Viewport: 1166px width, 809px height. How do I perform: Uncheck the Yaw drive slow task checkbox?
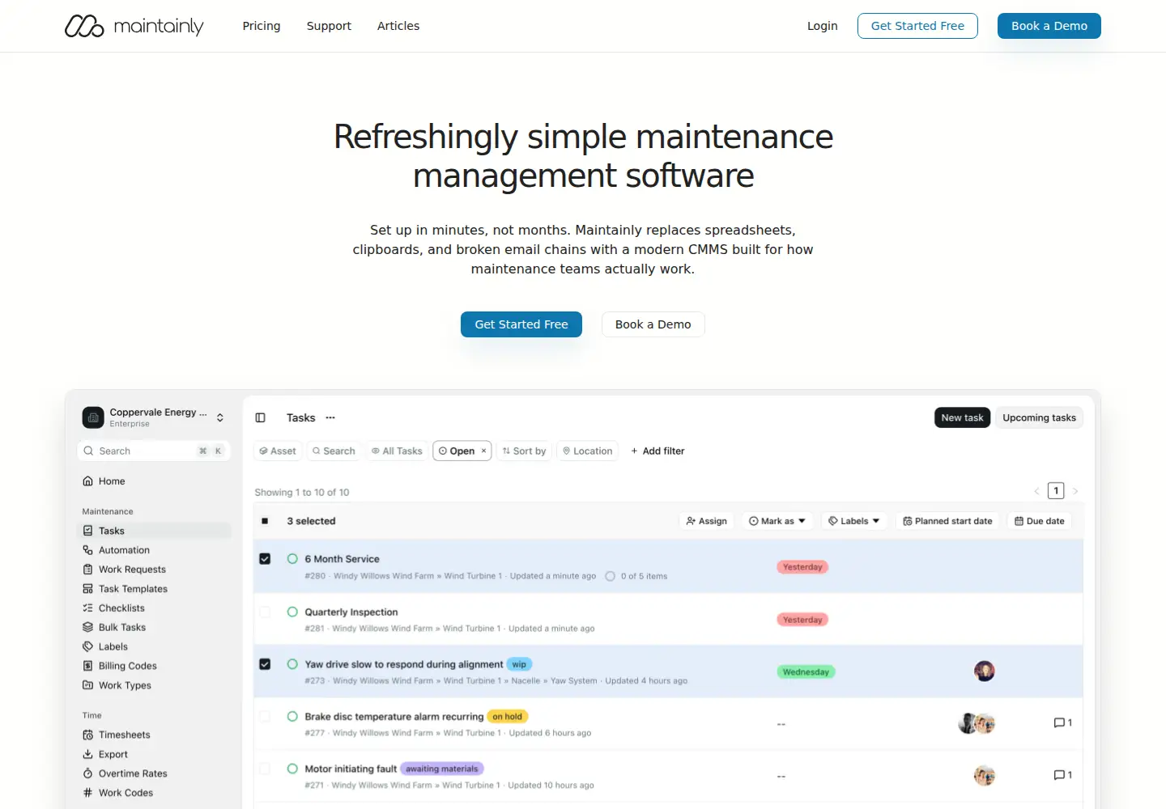point(265,664)
